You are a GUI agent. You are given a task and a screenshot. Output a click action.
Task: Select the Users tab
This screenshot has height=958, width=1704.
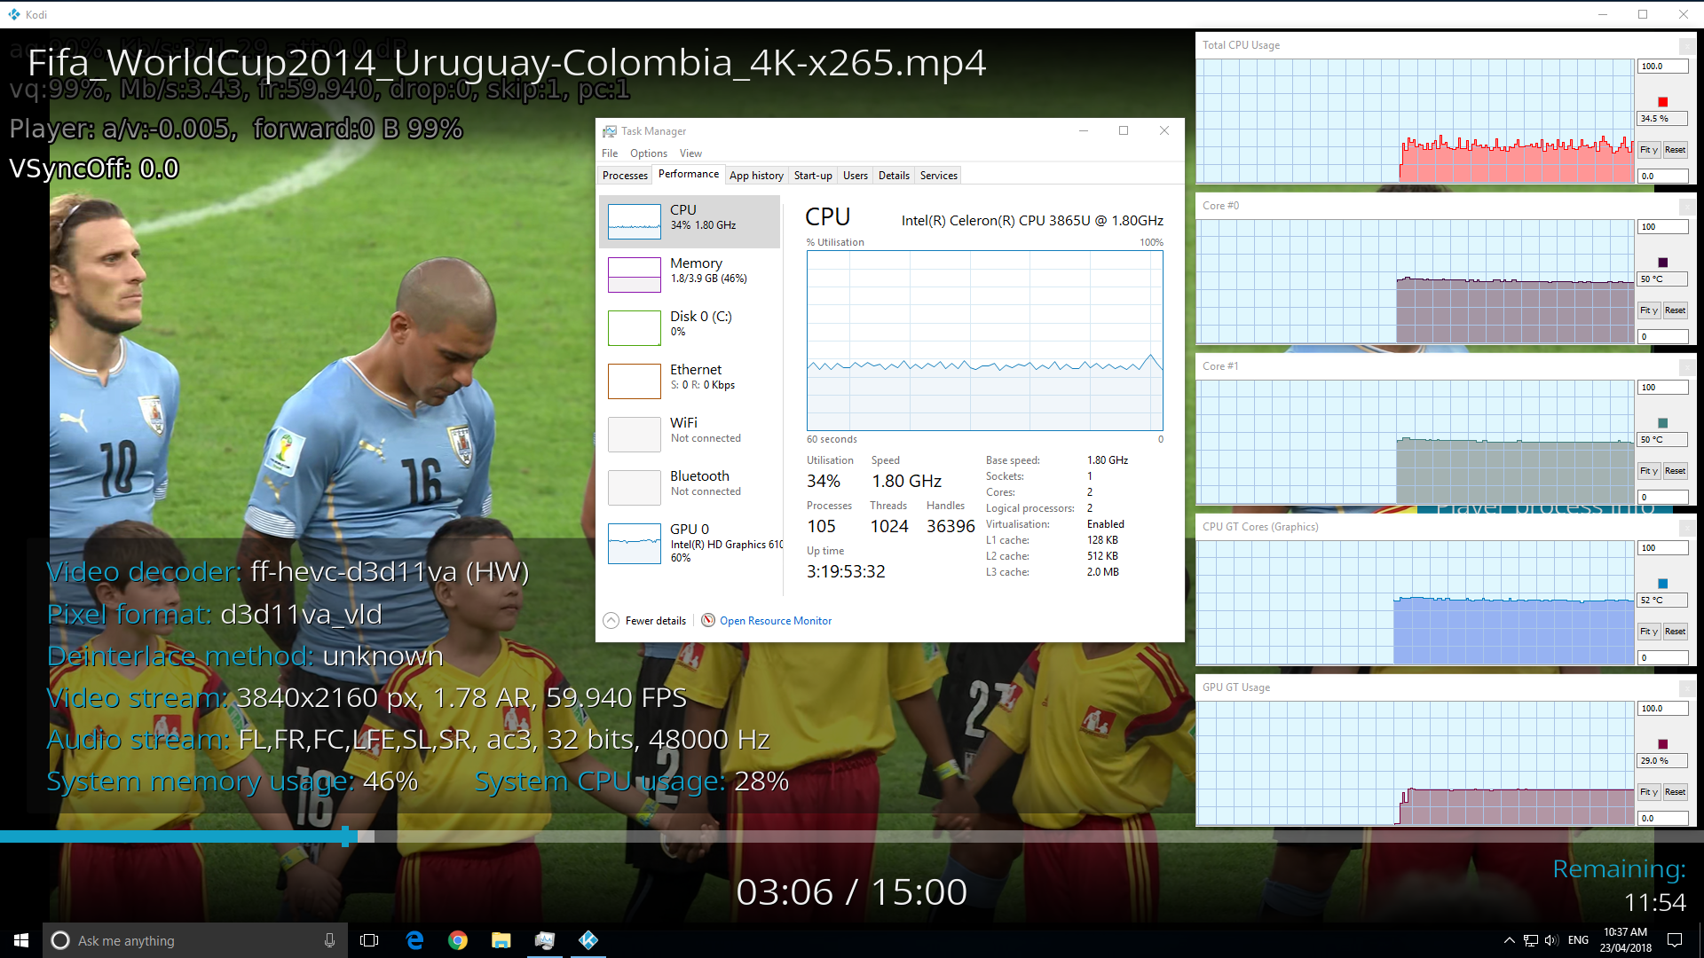point(856,176)
